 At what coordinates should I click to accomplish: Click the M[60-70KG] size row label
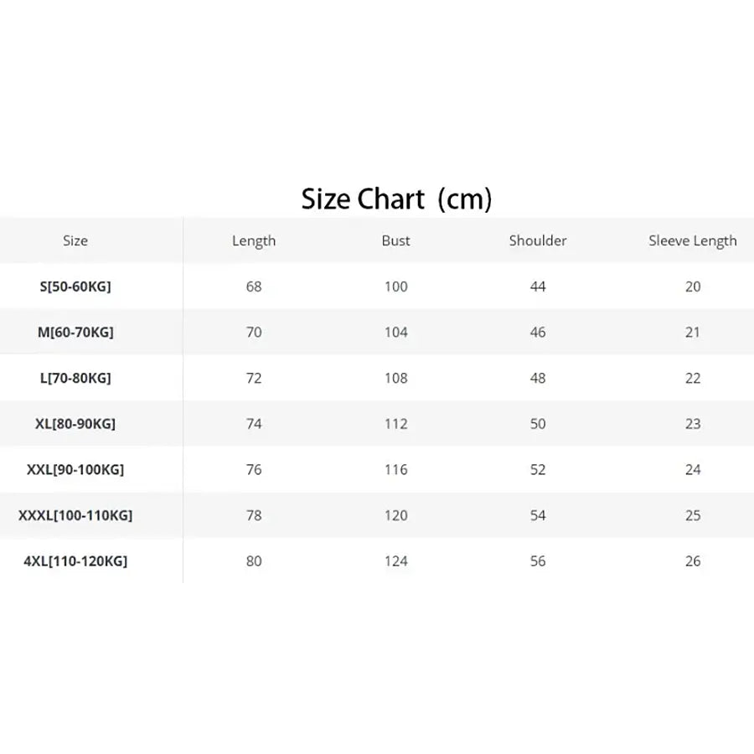pos(75,333)
